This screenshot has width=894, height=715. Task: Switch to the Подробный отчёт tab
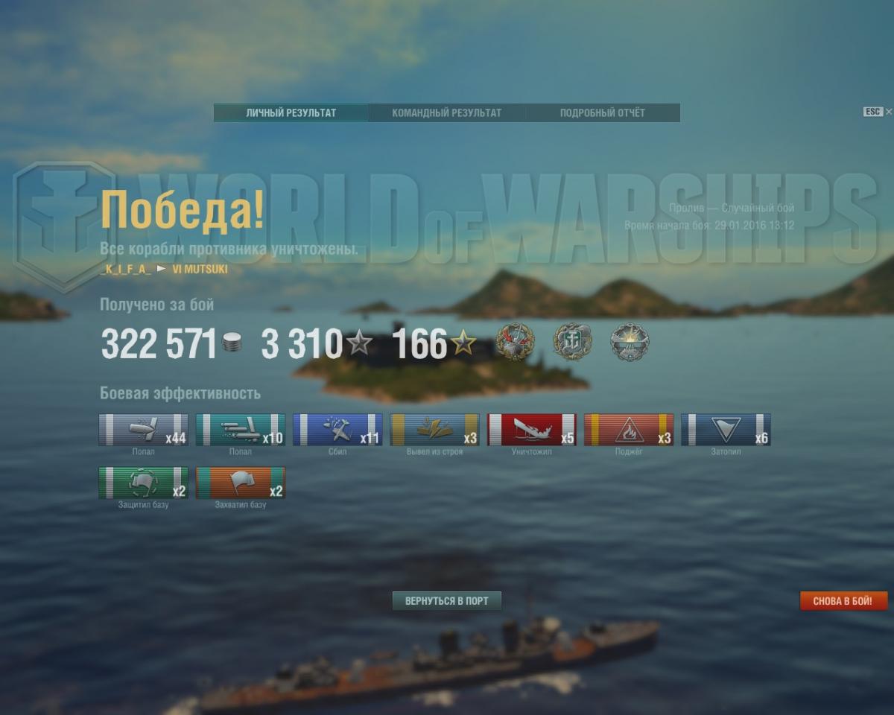coord(603,113)
